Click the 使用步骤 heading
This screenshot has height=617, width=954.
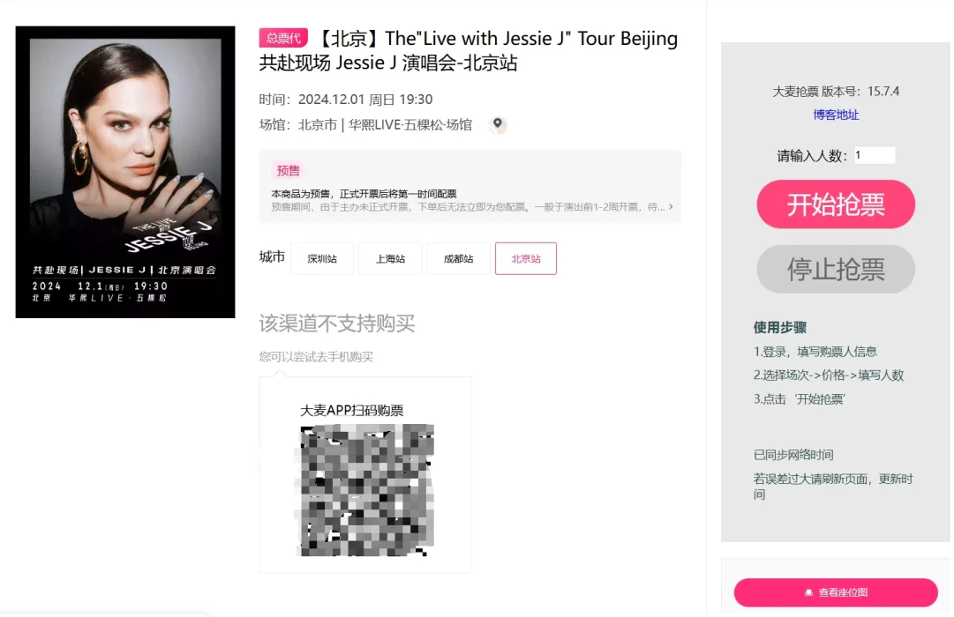780,327
